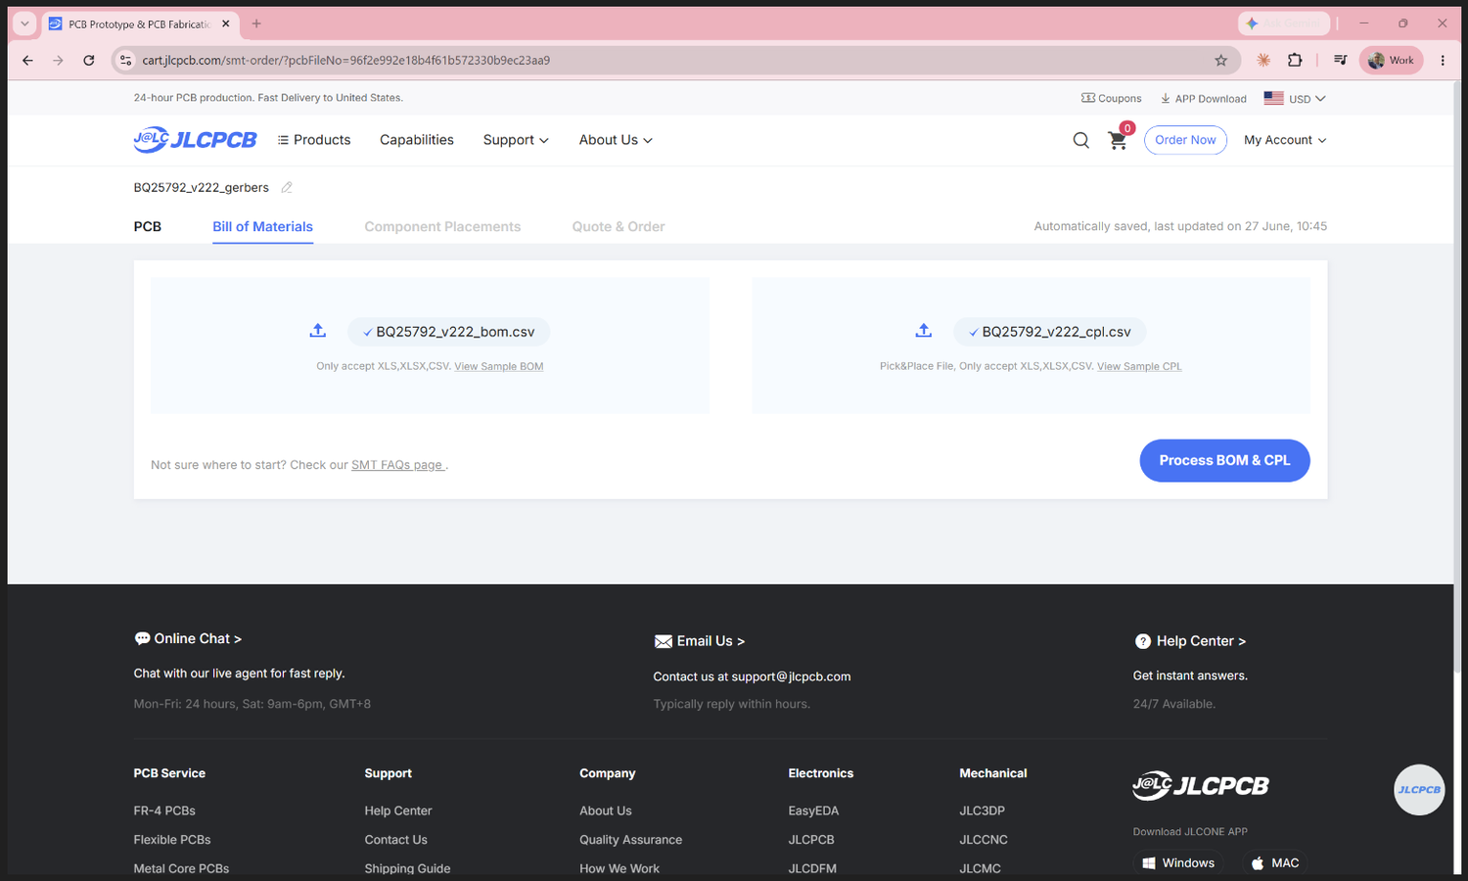Open the Flexible PCBs footer link
Viewport: 1468px width, 881px height.
pyautogui.click(x=172, y=840)
